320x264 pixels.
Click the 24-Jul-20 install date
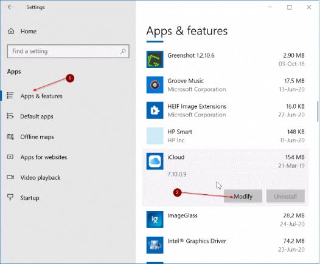[x=292, y=224]
